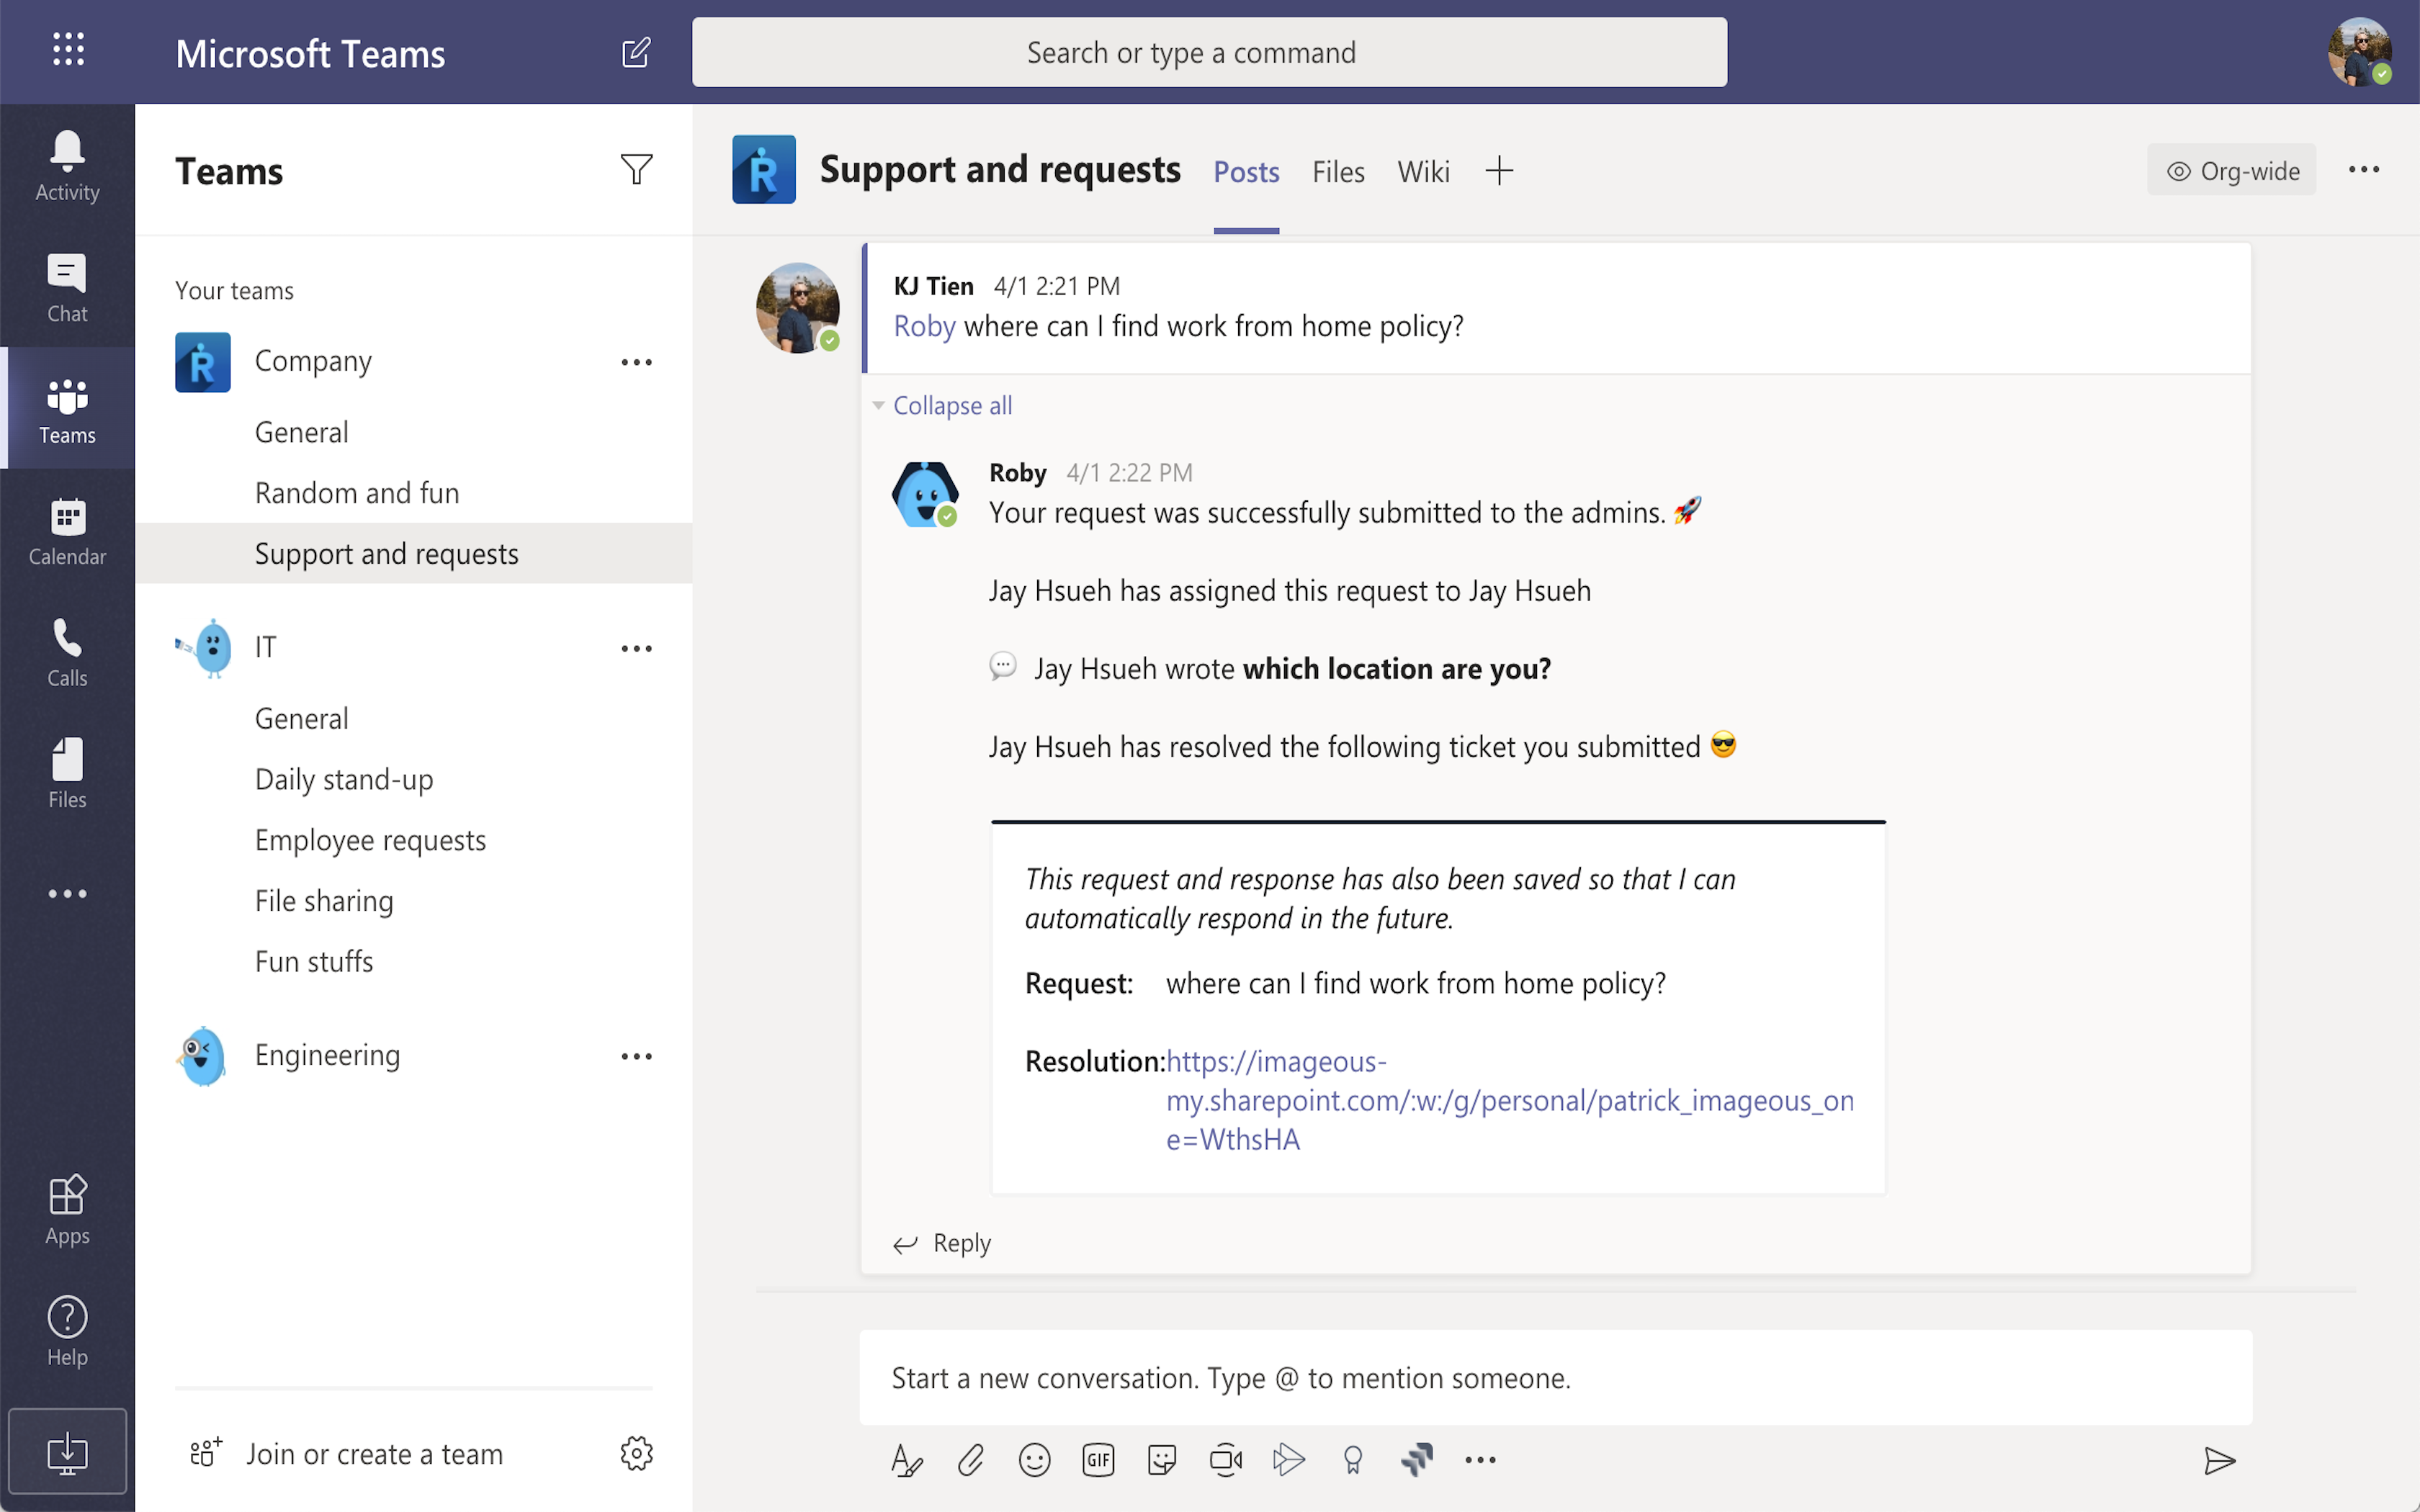Open manage teams settings gear
The image size is (2420, 1512).
[x=636, y=1453]
